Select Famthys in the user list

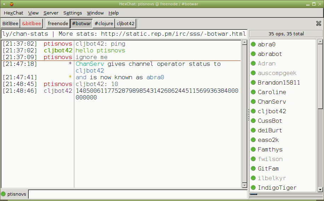pyautogui.click(x=270, y=149)
